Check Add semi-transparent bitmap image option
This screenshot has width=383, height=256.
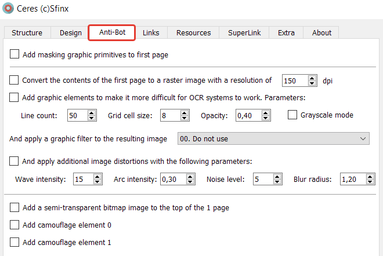(x=15, y=207)
